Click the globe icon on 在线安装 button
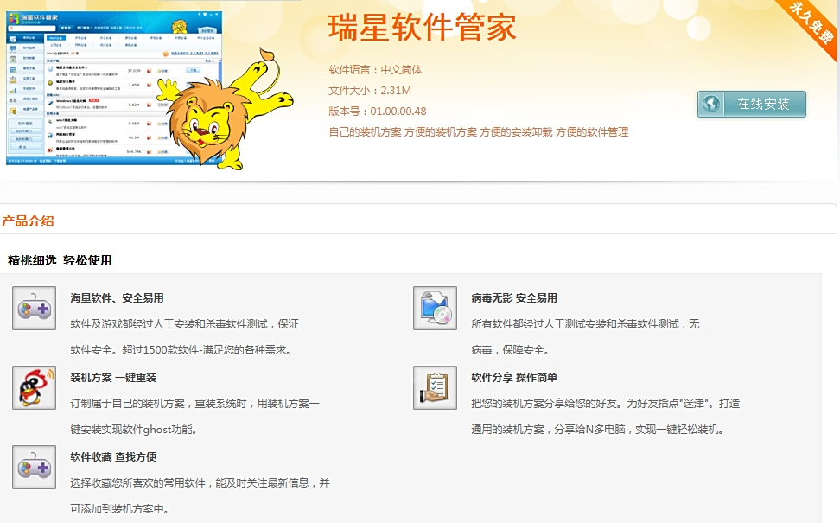The image size is (840, 523). 711,104
